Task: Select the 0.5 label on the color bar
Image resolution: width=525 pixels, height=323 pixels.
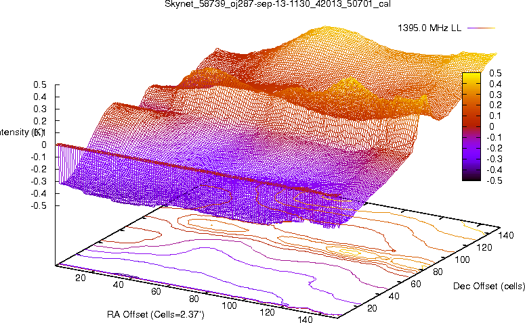Action: click(x=496, y=73)
